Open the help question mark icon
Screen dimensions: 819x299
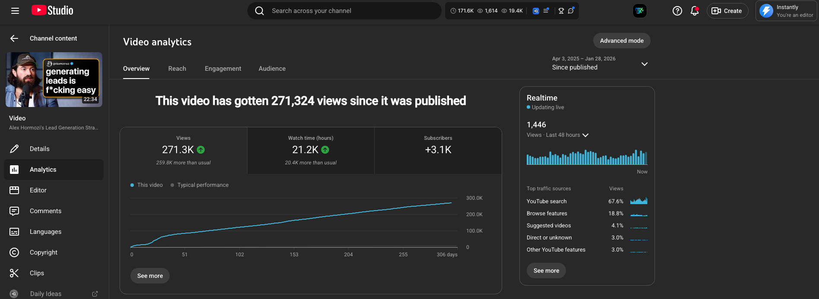tap(677, 11)
